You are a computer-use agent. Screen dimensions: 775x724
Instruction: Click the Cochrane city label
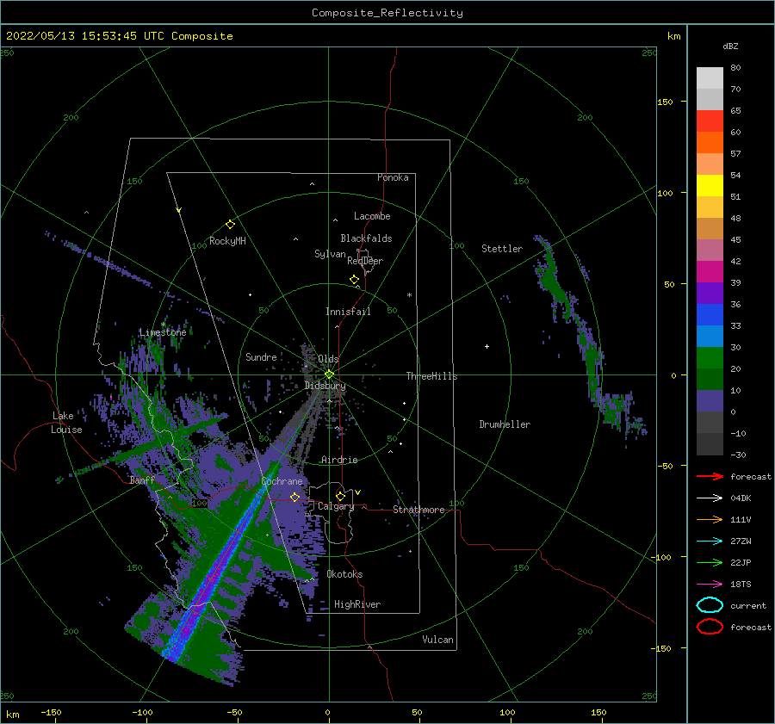tap(282, 481)
